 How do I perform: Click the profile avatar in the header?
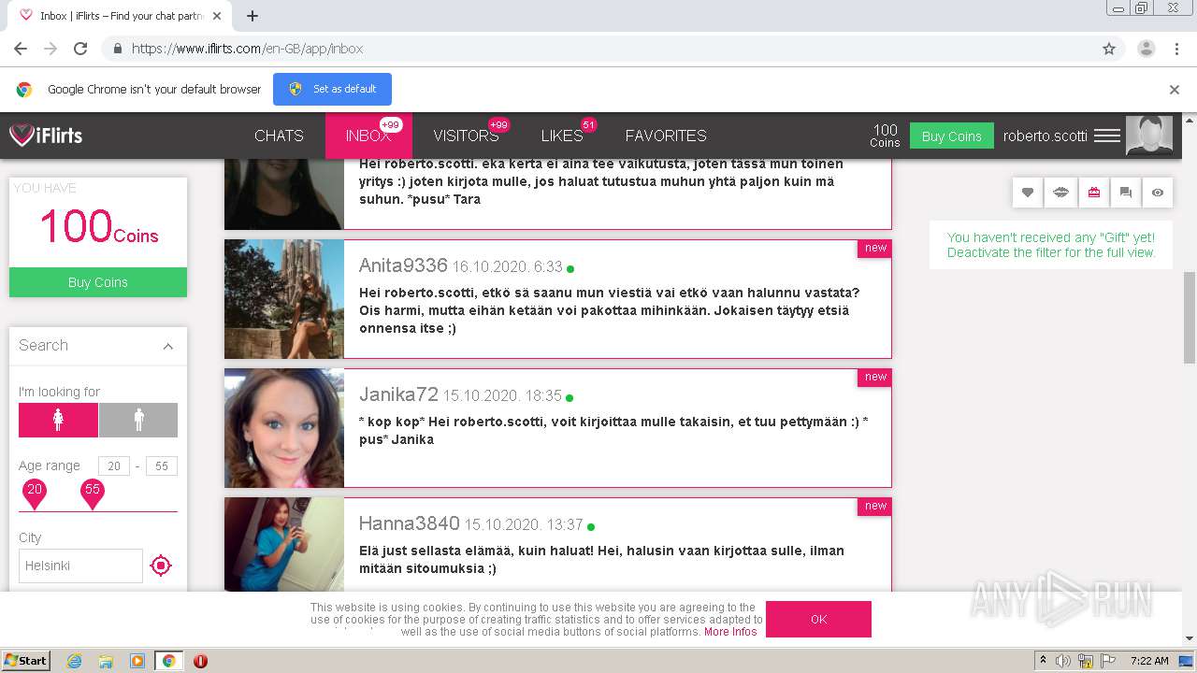(1148, 136)
